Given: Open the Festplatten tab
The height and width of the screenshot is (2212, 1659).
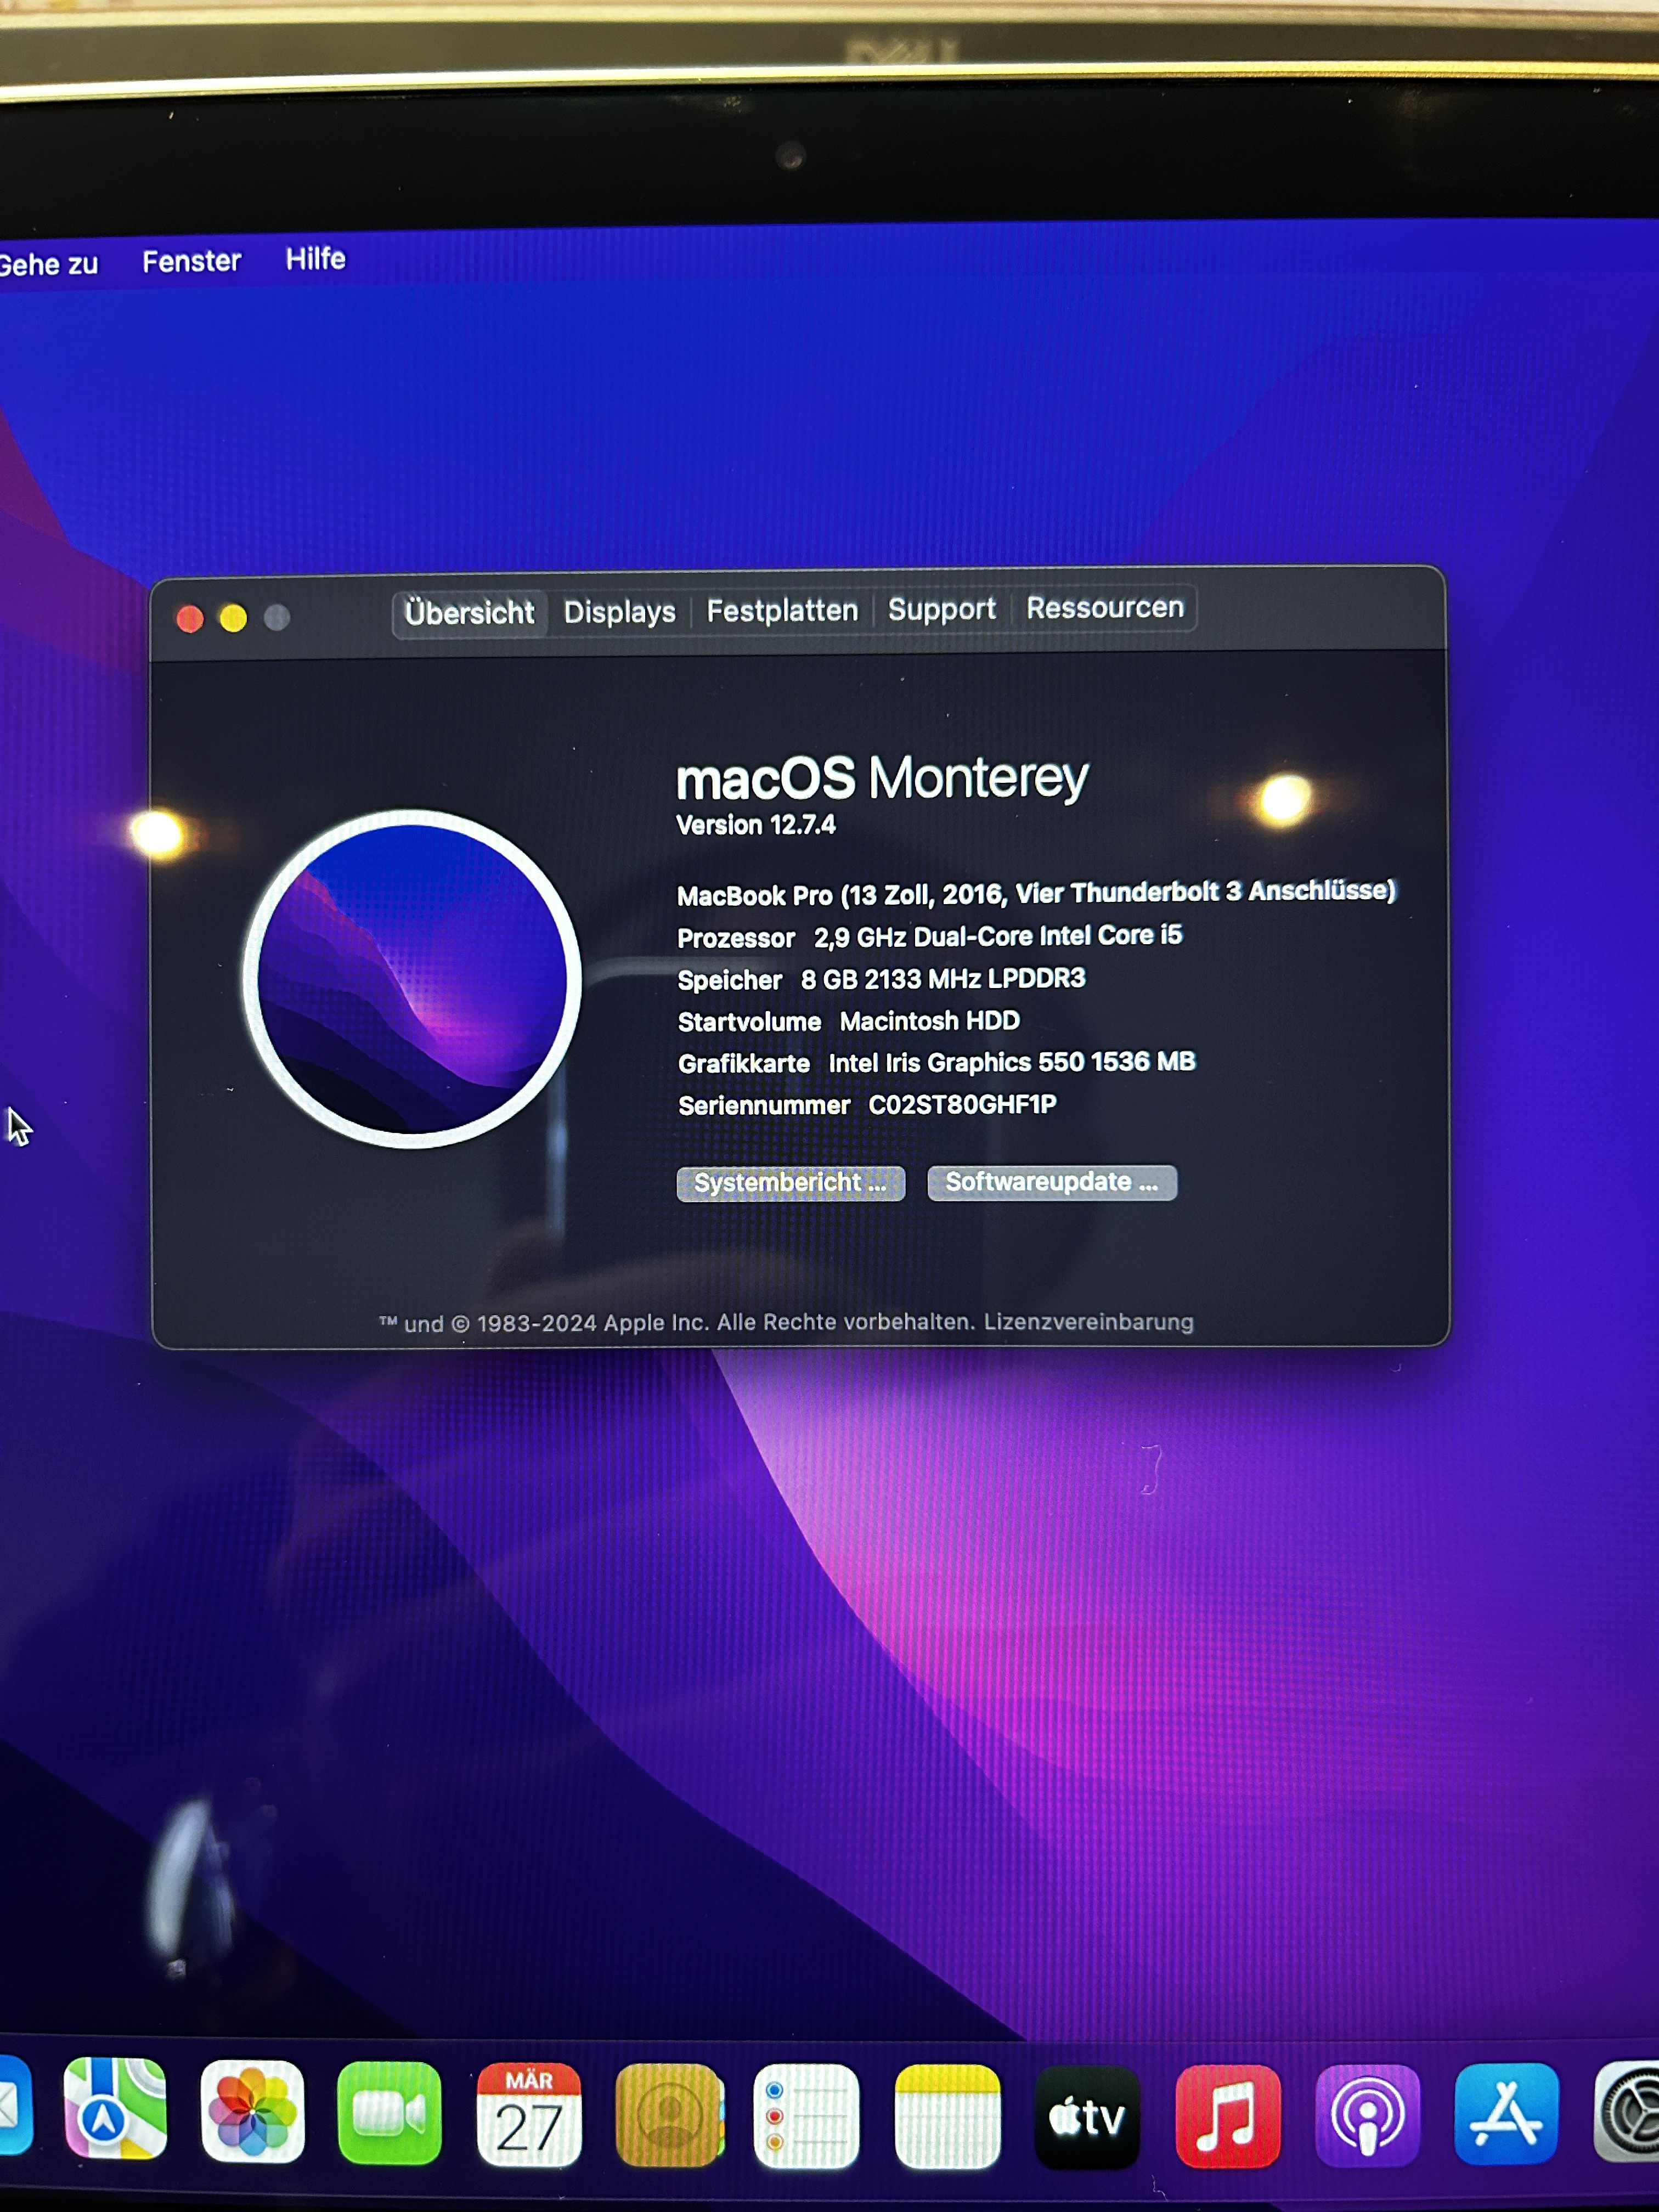Looking at the screenshot, I should pos(782,611).
